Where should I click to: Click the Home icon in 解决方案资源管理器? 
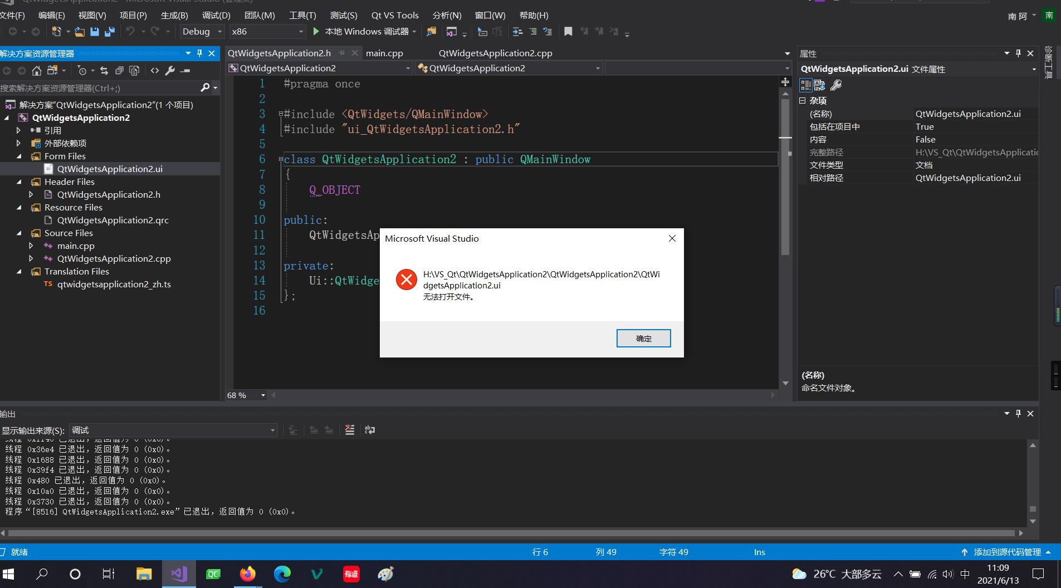tap(36, 71)
